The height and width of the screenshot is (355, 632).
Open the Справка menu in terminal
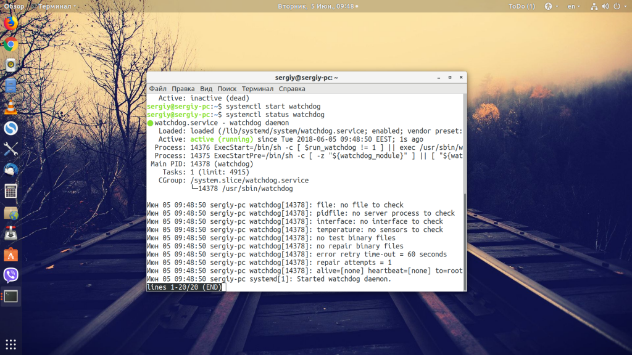pyautogui.click(x=292, y=89)
